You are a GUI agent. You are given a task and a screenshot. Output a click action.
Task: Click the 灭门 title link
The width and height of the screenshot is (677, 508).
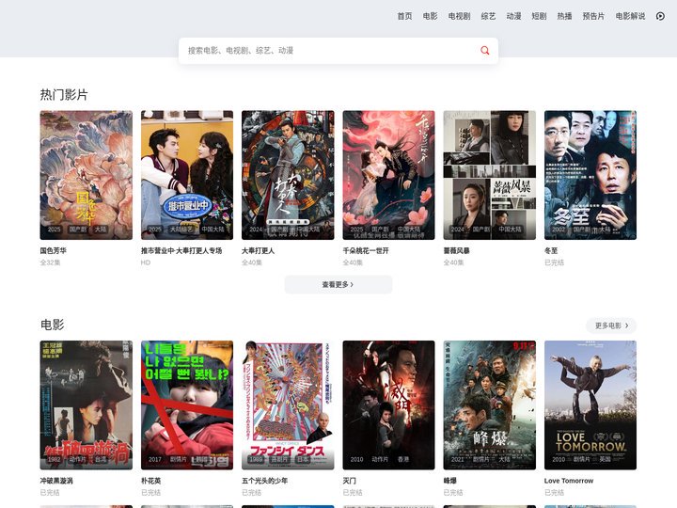click(x=349, y=481)
